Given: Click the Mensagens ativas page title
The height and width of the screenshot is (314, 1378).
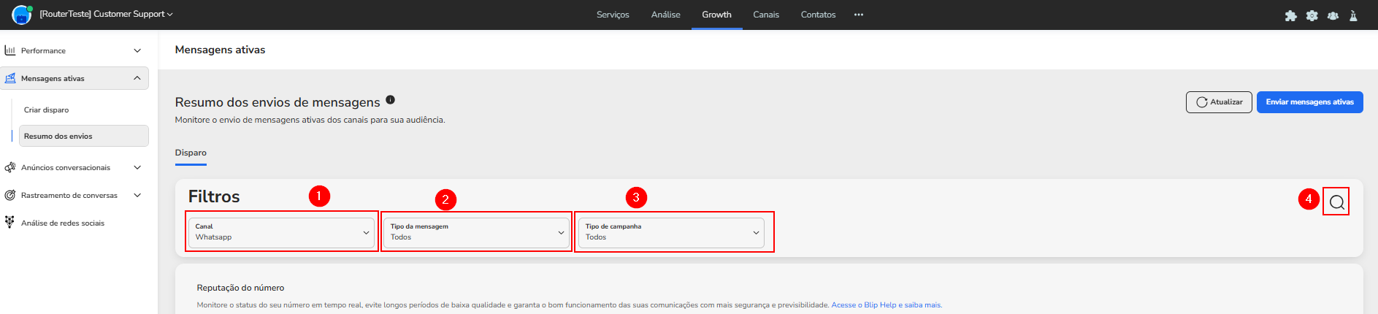Looking at the screenshot, I should coord(220,50).
